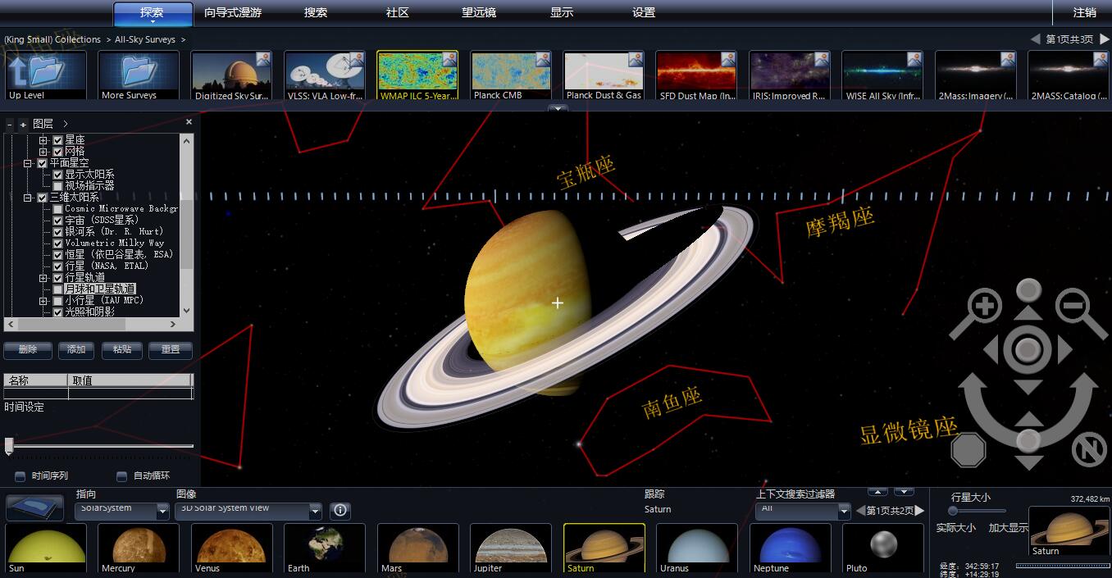The image size is (1112, 578).
Task: Open the 望远镜 menu tab
Action: click(x=479, y=12)
